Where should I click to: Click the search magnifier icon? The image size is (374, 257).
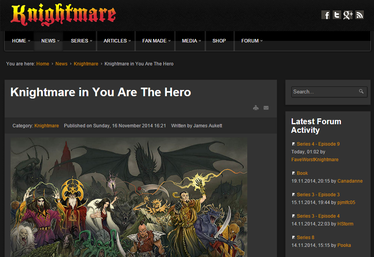pos(362,92)
